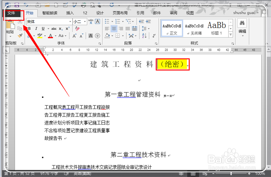This screenshot has width=271, height=177.
Task: Click the Paste clipboard icon
Action: coord(10,25)
